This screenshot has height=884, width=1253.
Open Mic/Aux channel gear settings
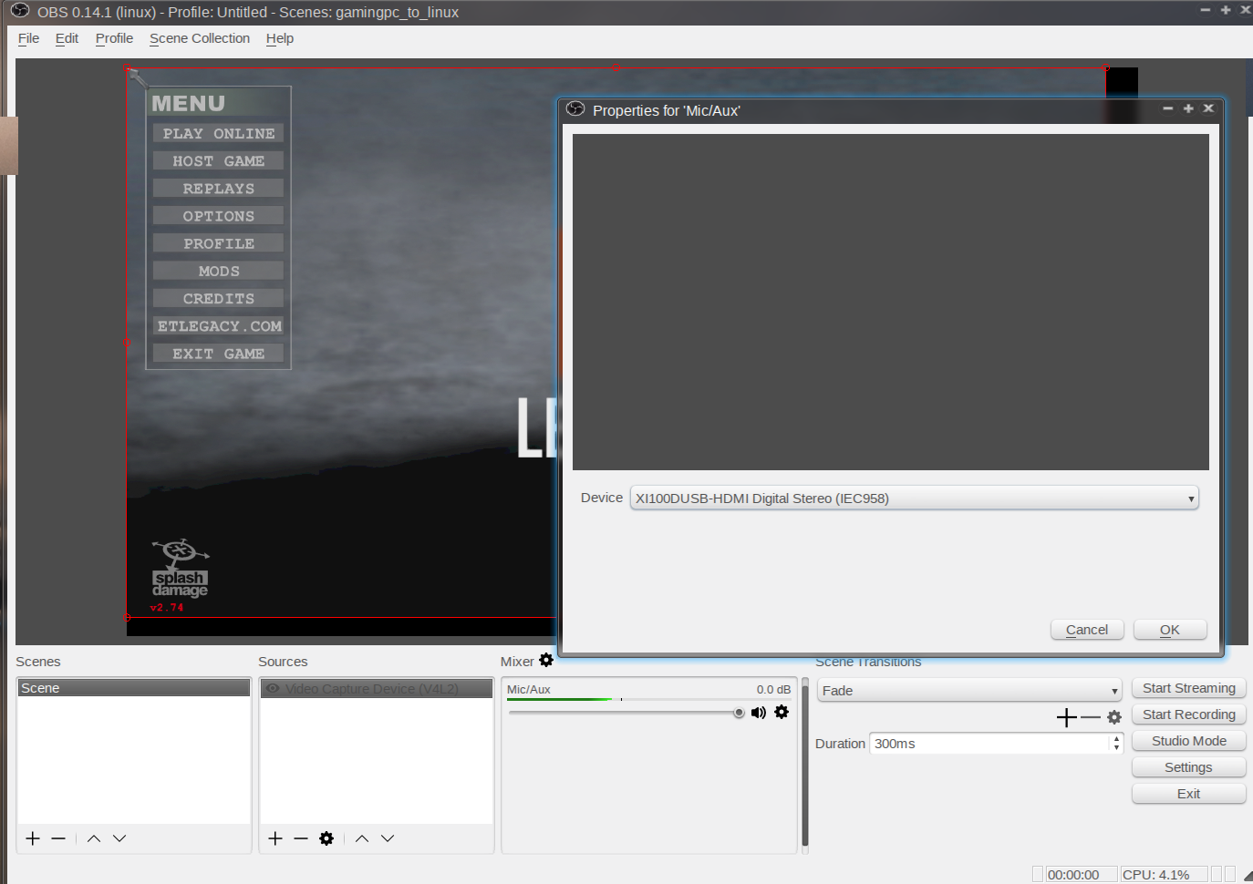point(782,713)
